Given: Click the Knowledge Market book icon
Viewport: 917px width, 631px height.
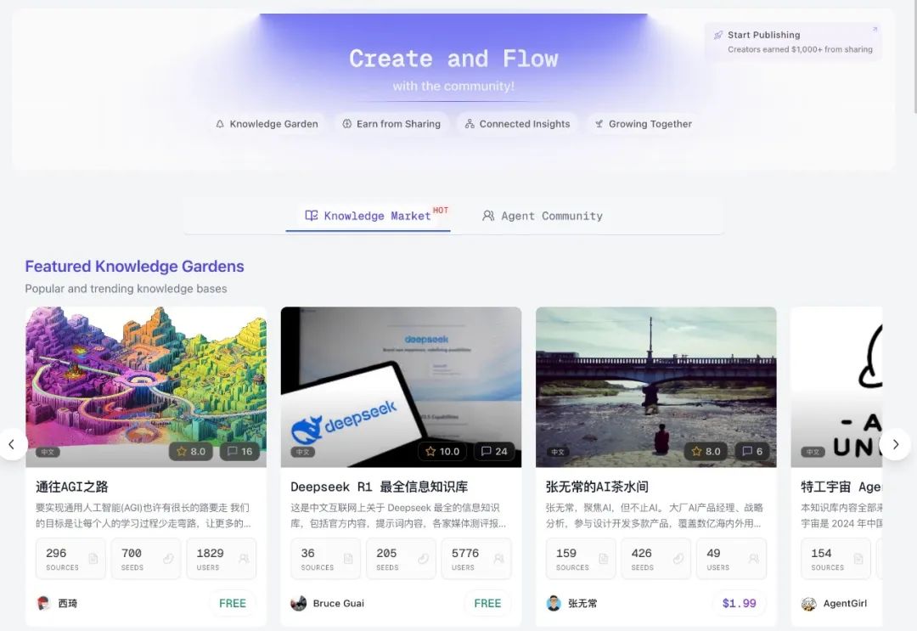Looking at the screenshot, I should 312,215.
